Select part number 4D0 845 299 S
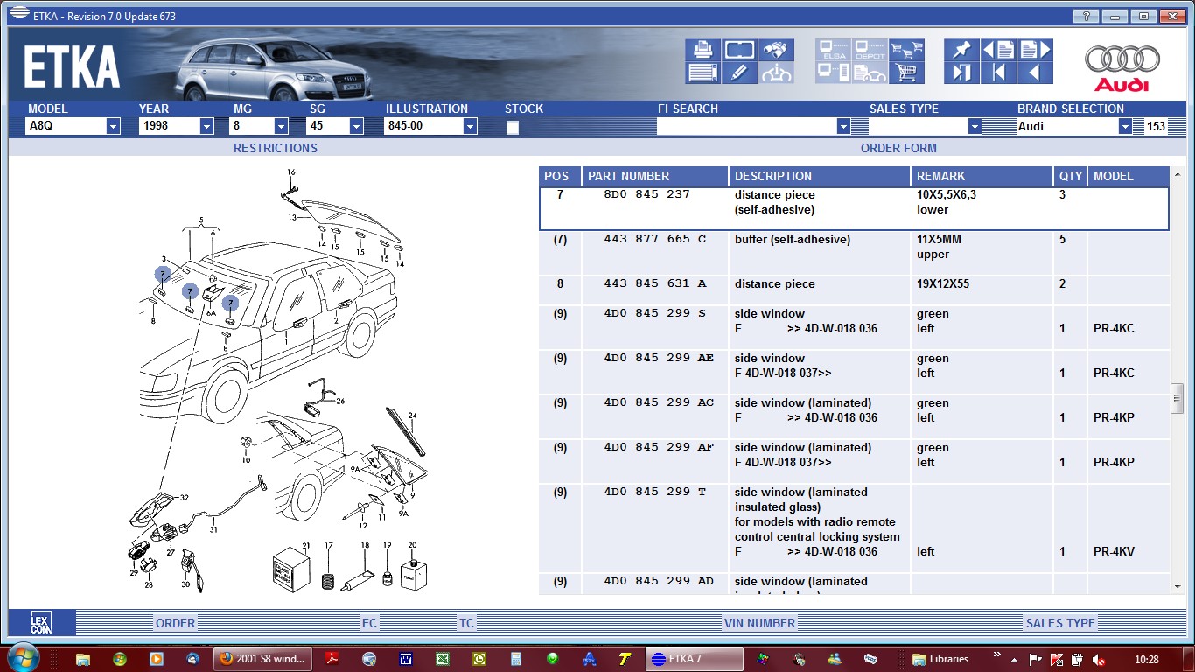Screen dimensions: 1195x672 655,314
